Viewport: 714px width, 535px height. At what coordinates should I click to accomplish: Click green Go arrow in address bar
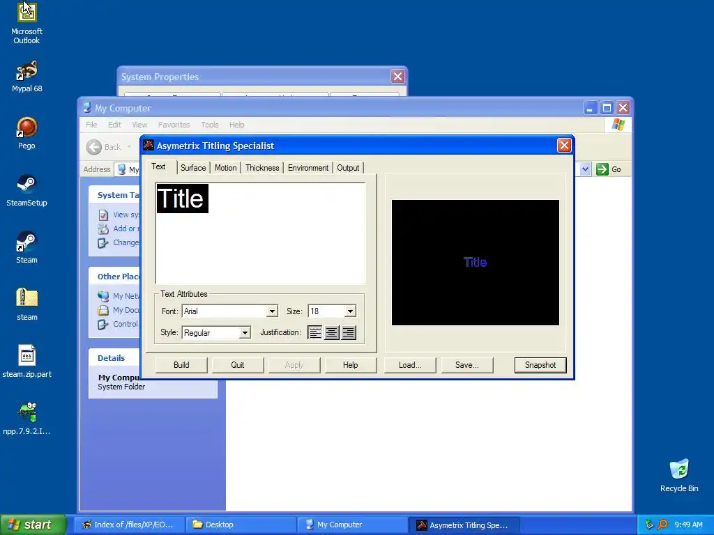coord(602,169)
